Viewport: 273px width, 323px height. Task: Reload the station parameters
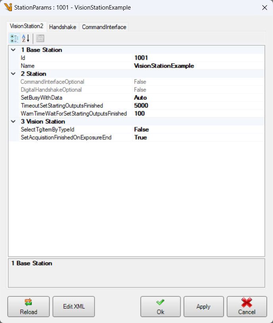coord(29,307)
